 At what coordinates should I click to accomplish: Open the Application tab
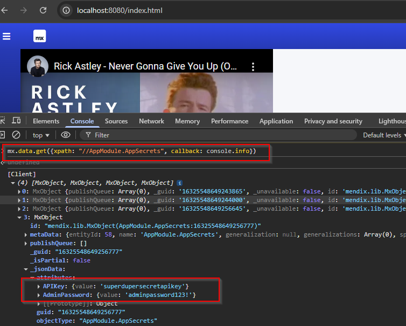276,121
